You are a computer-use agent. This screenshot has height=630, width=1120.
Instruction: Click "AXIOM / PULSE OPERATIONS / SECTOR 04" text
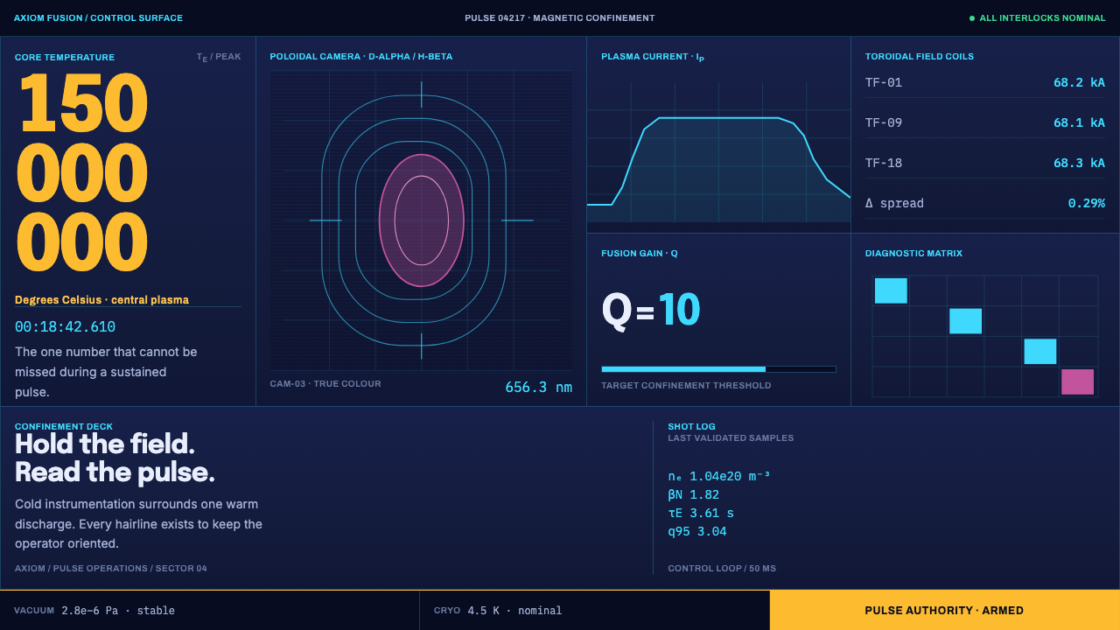tap(111, 569)
